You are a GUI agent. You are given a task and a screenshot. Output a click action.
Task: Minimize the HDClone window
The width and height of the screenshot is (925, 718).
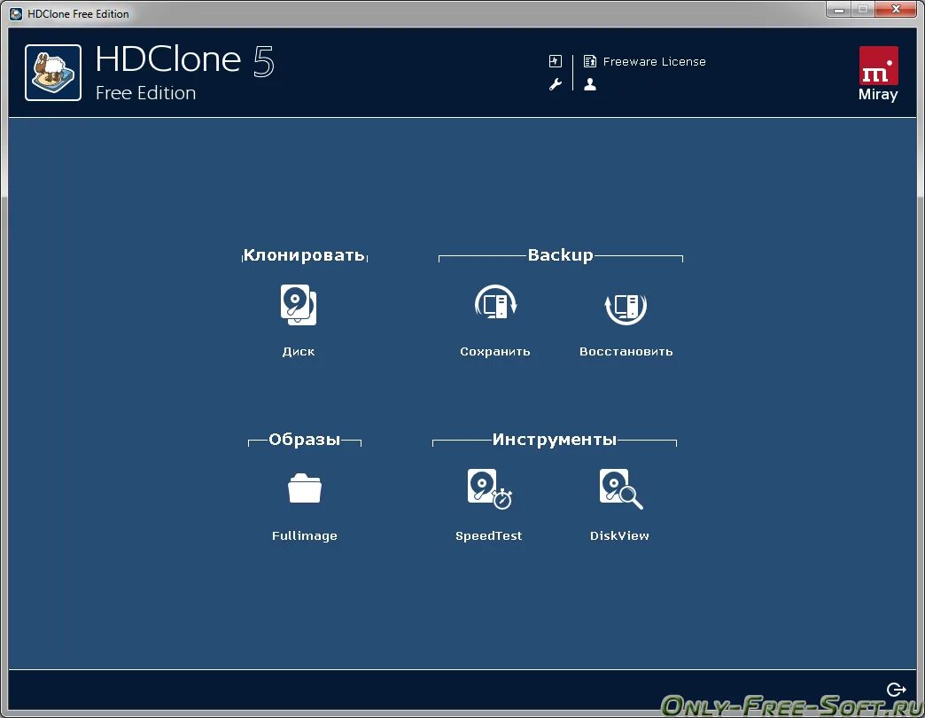click(x=839, y=10)
